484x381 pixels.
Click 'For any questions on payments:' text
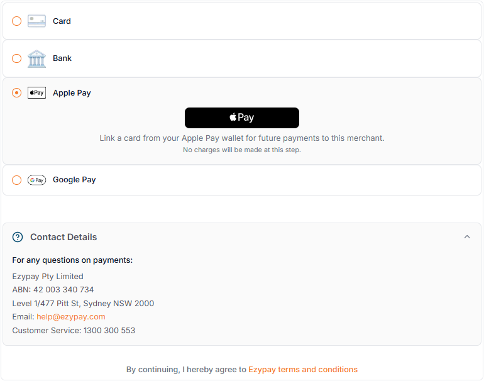tap(72, 260)
